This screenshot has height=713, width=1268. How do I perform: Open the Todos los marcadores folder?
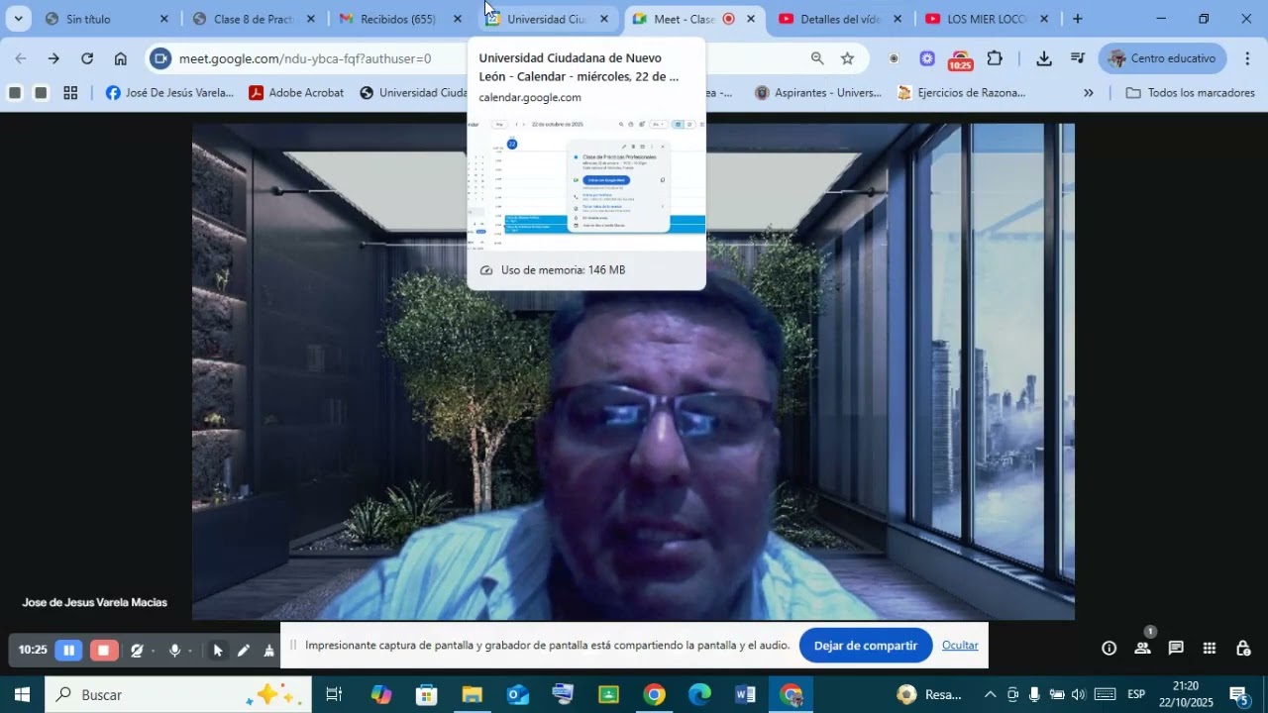1192,93
